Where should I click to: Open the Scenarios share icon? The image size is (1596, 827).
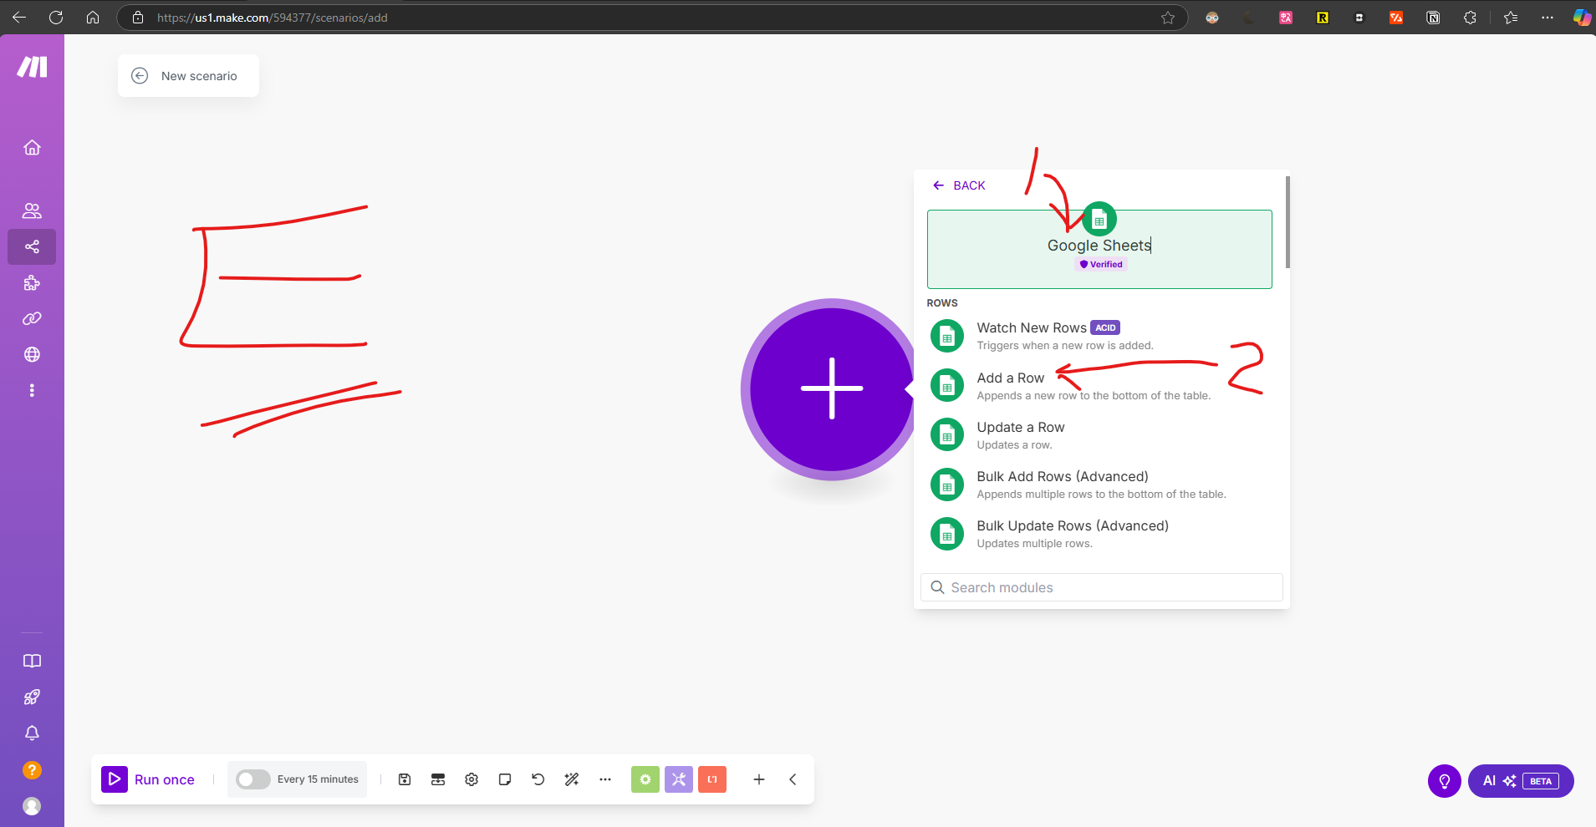click(x=32, y=246)
